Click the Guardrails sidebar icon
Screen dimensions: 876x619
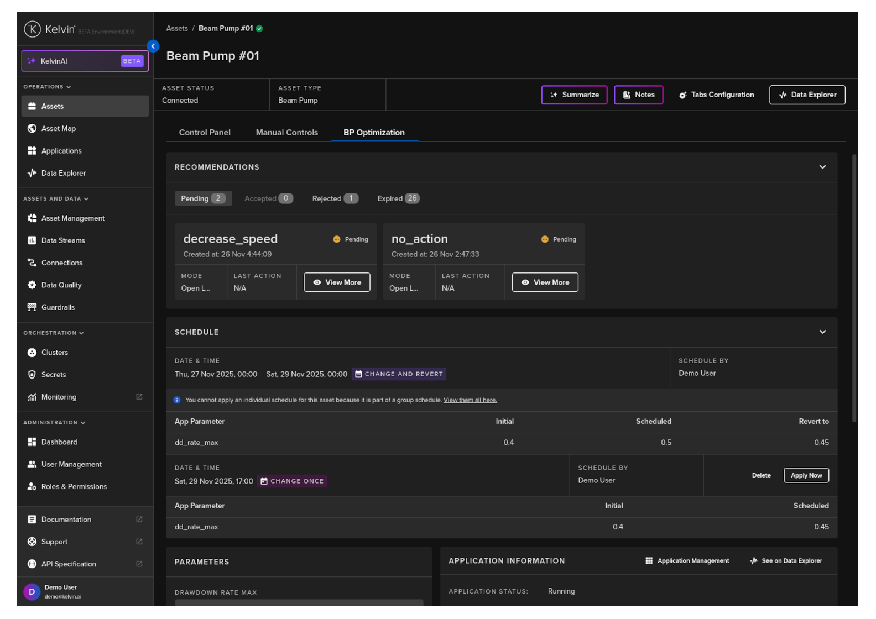pyautogui.click(x=32, y=307)
